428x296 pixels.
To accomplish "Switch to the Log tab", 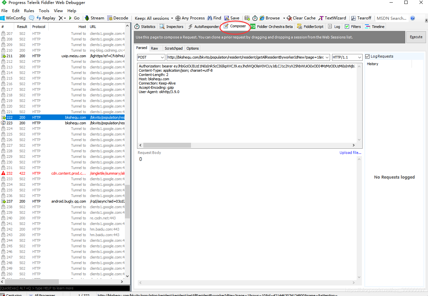I will (x=334, y=27).
